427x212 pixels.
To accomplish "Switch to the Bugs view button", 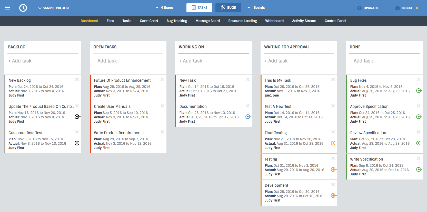I will click(x=228, y=8).
